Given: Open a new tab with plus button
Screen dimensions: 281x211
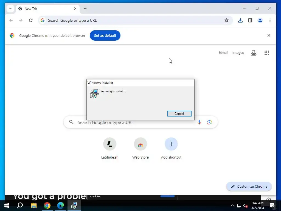Looking at the screenshot, I should [x=85, y=9].
